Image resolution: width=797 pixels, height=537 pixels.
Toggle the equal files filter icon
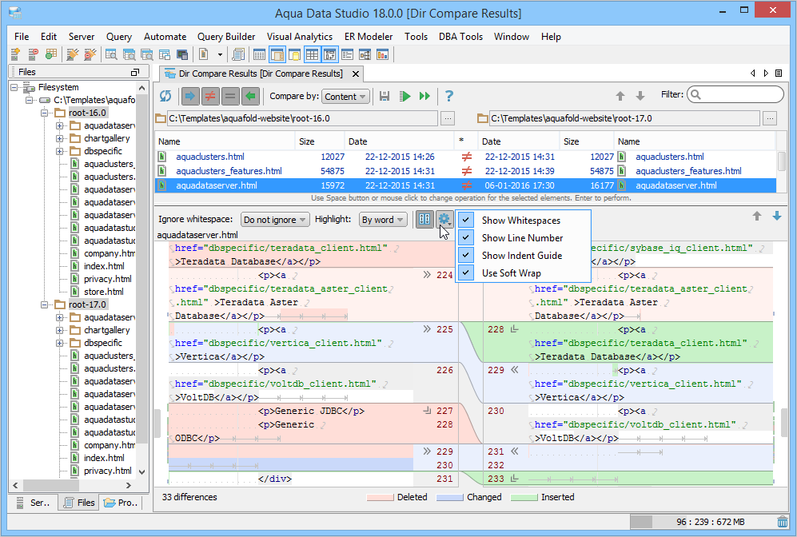tap(230, 96)
